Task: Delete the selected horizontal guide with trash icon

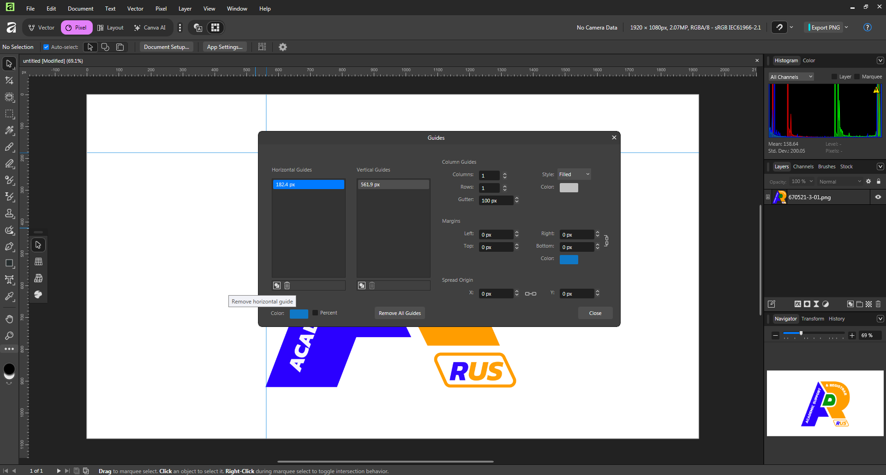Action: tap(287, 285)
